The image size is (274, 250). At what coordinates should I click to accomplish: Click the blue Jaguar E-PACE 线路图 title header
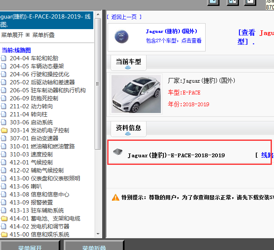coord(46,20)
